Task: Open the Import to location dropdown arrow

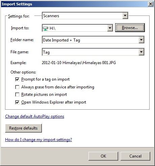Action: point(110,28)
